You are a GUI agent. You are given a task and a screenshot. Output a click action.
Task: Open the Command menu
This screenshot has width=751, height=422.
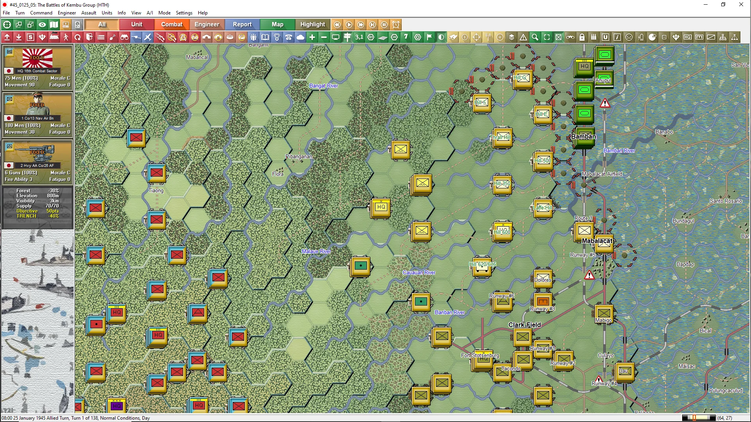pyautogui.click(x=41, y=13)
